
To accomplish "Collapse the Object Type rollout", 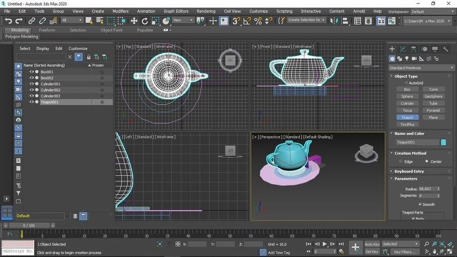I will [x=391, y=76].
